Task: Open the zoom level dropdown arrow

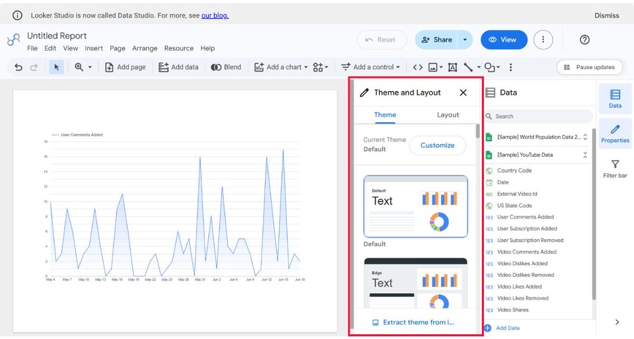Action: tap(90, 67)
